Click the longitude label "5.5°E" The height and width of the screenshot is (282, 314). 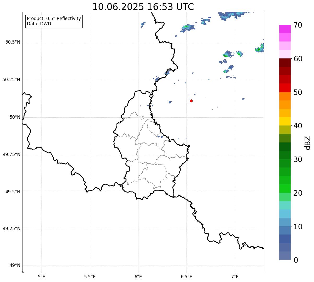(90, 277)
